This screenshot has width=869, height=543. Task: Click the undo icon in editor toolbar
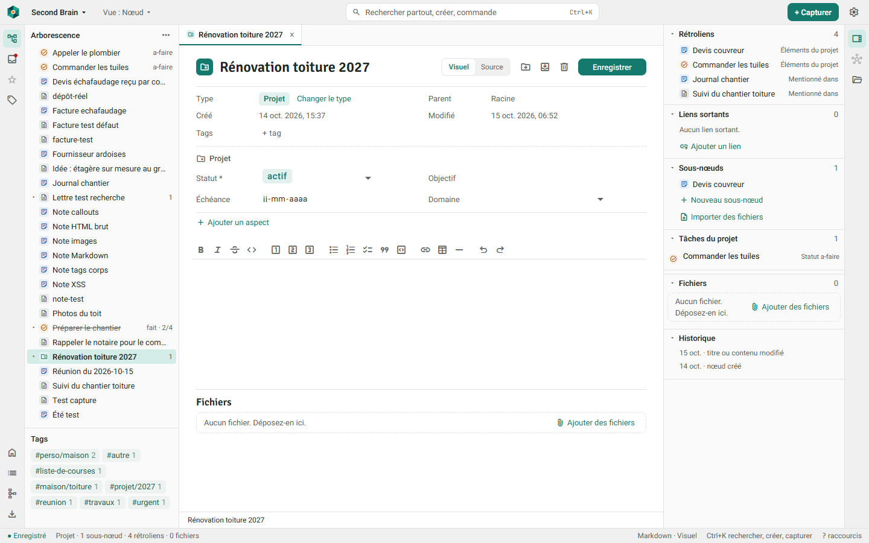(483, 250)
